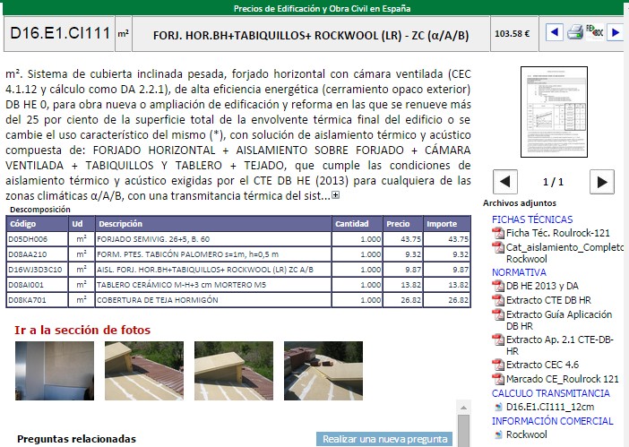Select FORM. PTES. TABICÓN PALOMERO description

coord(188,254)
